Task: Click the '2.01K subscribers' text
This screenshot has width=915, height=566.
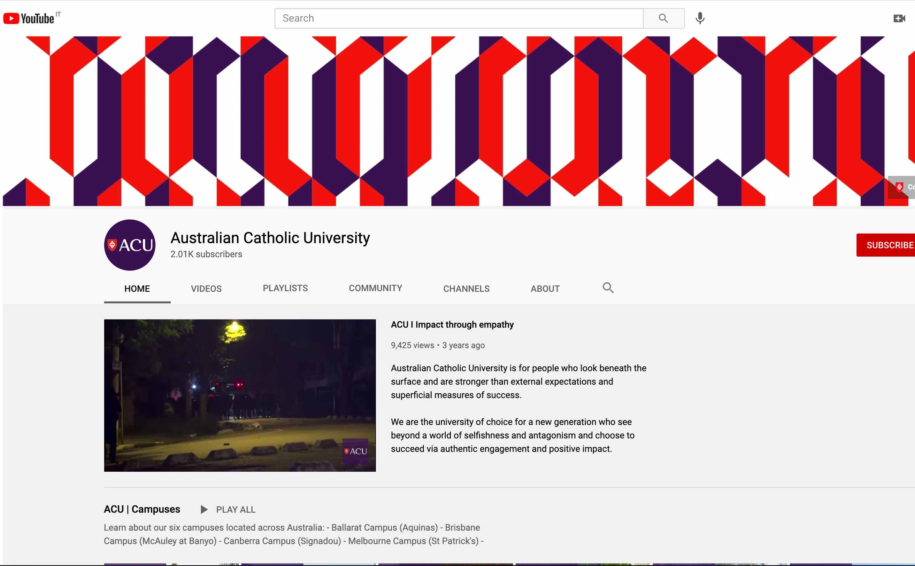Action: [206, 254]
